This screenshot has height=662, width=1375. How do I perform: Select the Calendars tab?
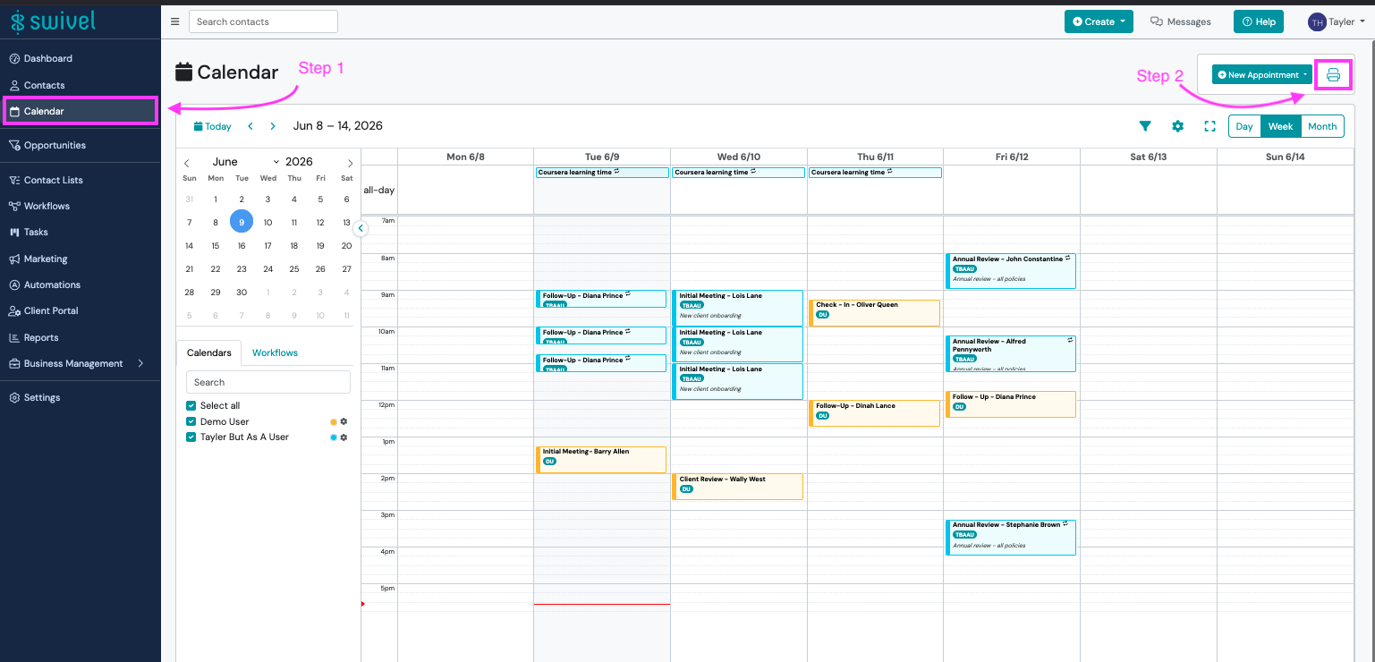pos(209,352)
